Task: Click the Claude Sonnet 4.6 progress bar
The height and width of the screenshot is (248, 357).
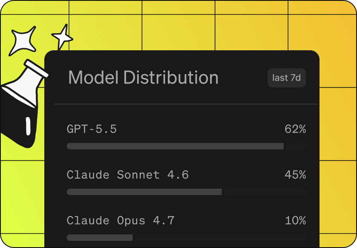Action: click(x=186, y=192)
